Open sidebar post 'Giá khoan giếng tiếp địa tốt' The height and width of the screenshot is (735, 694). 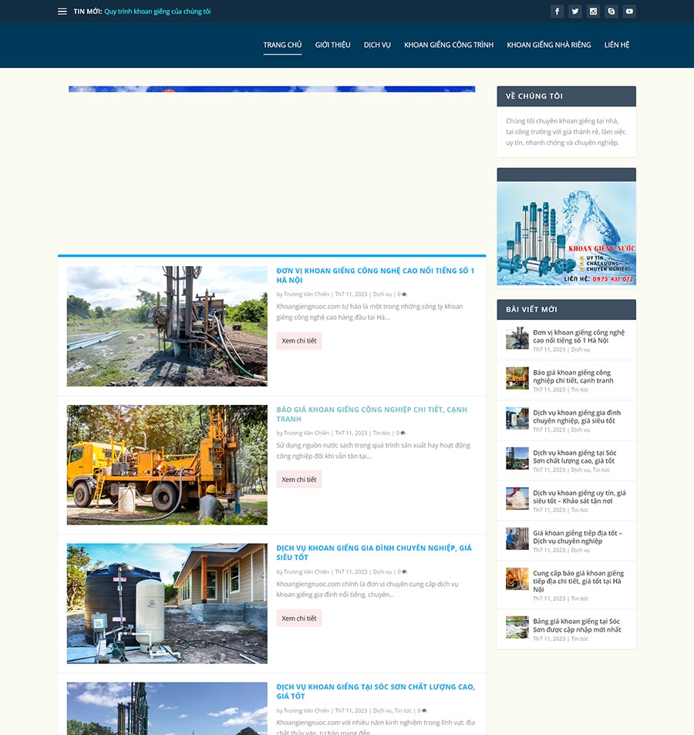point(578,537)
